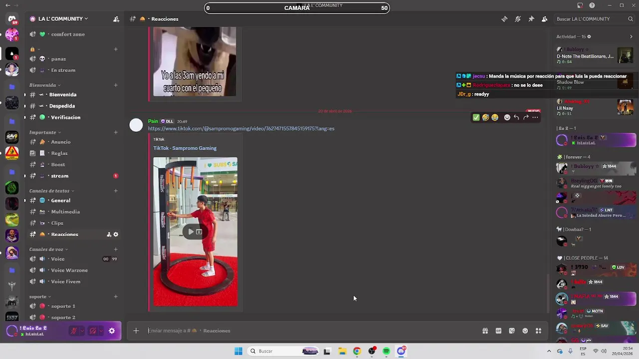Open Direct Messages home icon
Image resolution: width=639 pixels, height=359 pixels.
tap(12, 19)
